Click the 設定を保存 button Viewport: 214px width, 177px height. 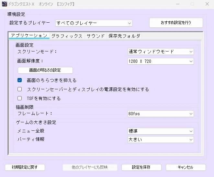point(141,167)
